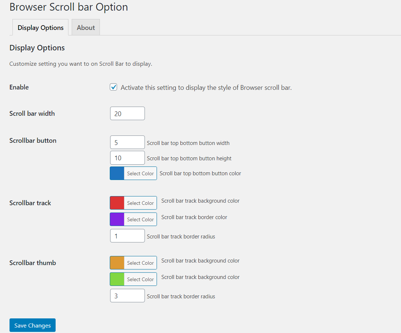Image resolution: width=401 pixels, height=333 pixels.
Task: Select the Display Options tab
Action: tap(40, 27)
